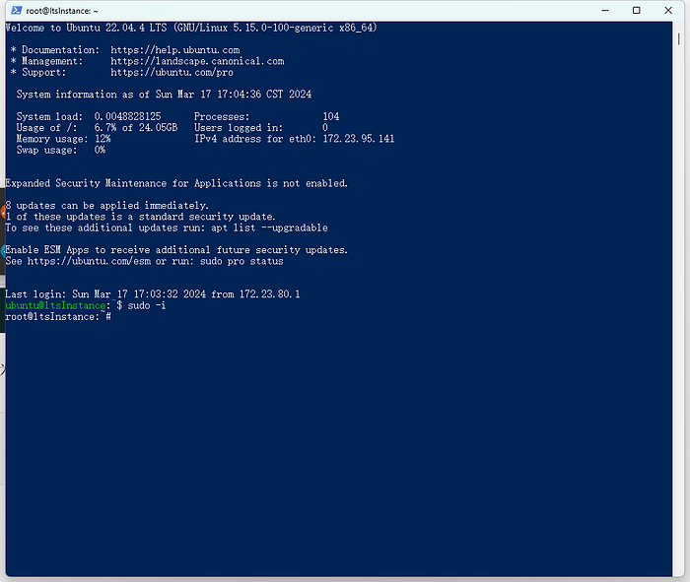Viewport: 690px width, 582px height.
Task: Click the 'Last login: Sun Mar 17' line
Action: pos(153,294)
